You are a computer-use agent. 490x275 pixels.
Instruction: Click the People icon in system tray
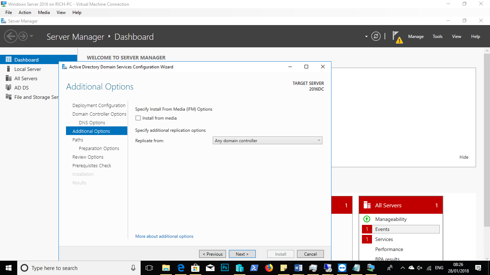390,268
